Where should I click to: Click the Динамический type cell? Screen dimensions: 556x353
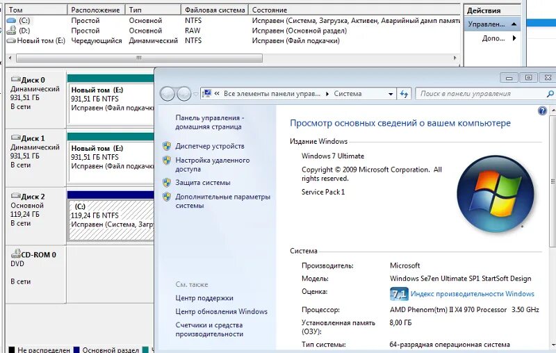tap(153, 41)
